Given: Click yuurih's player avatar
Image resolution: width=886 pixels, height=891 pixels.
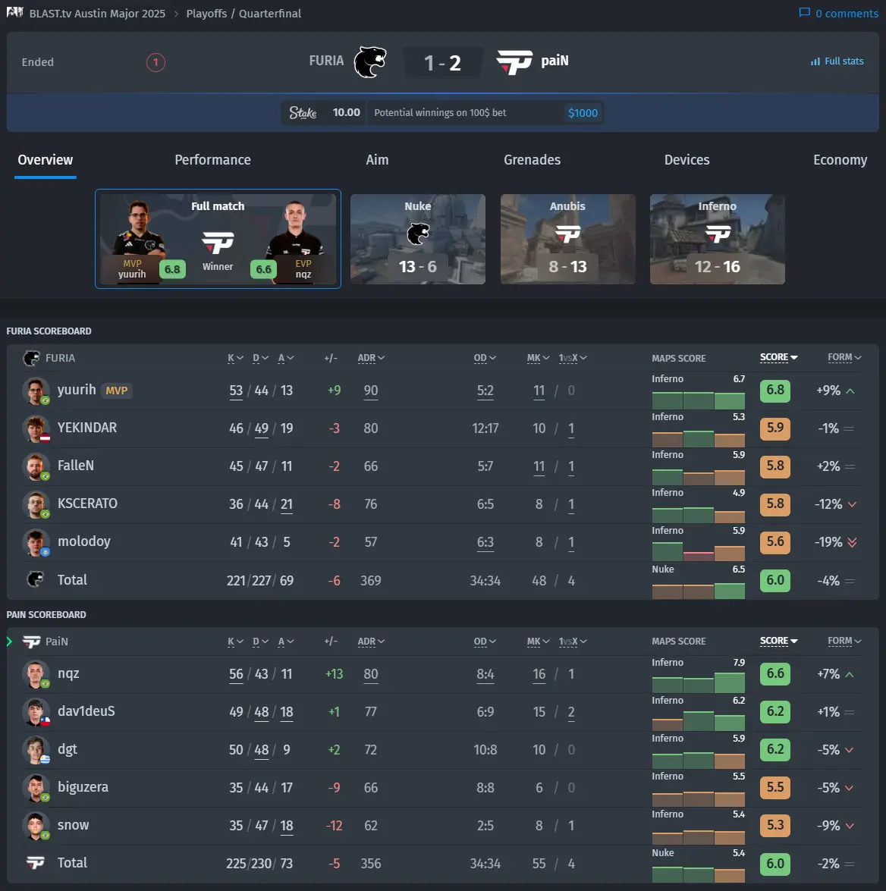Looking at the screenshot, I should click(35, 391).
